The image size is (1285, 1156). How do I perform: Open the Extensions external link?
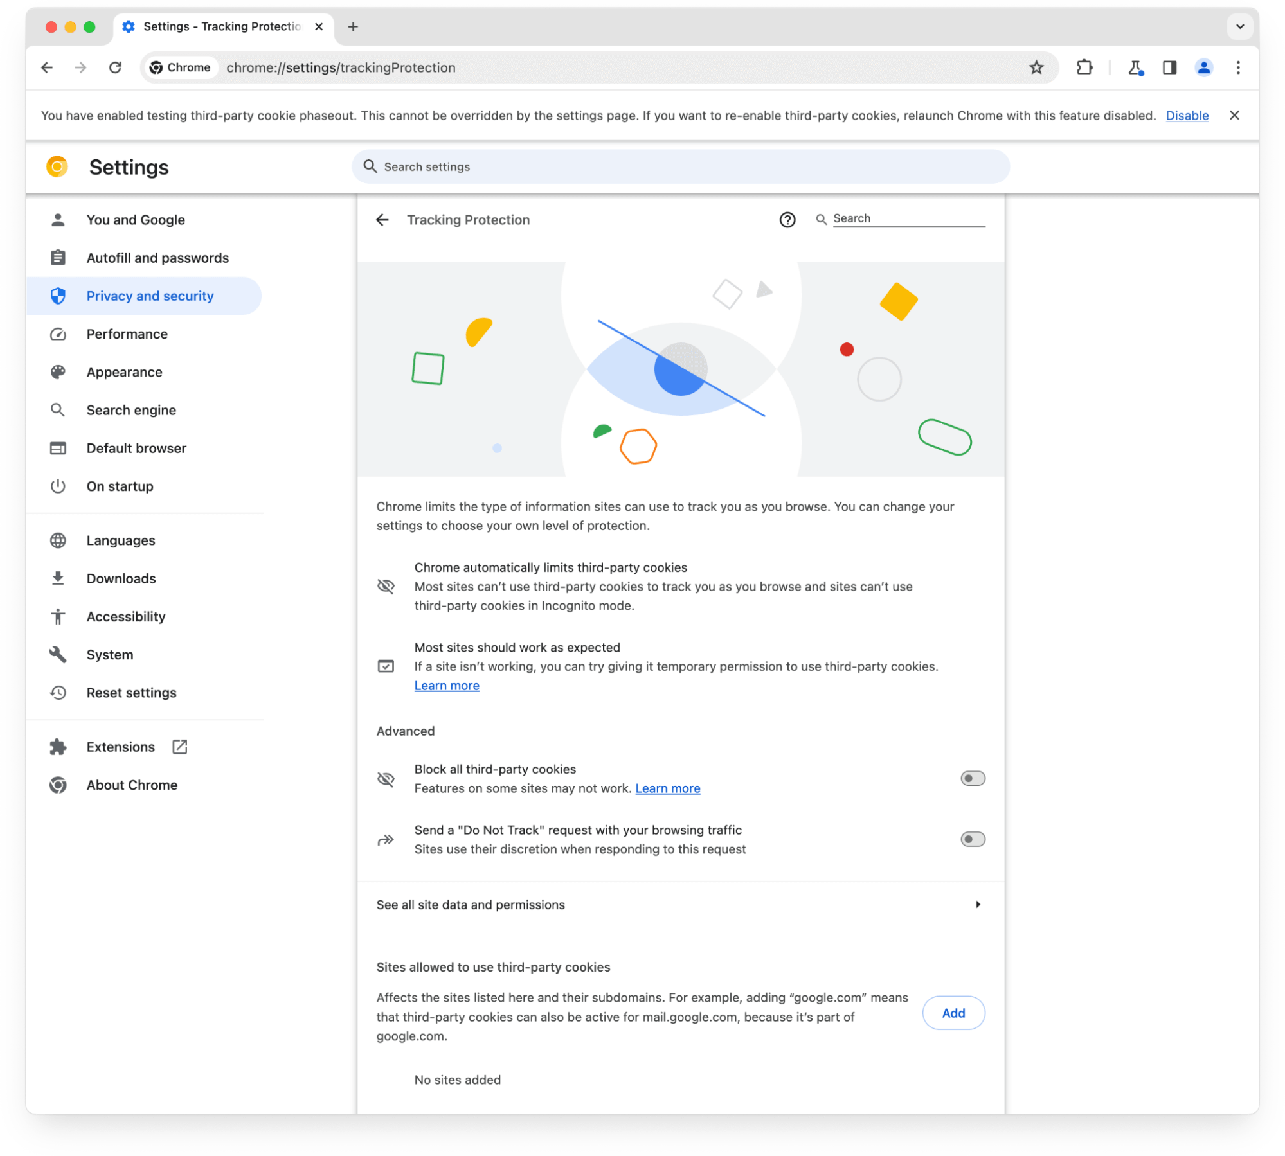pyautogui.click(x=179, y=747)
